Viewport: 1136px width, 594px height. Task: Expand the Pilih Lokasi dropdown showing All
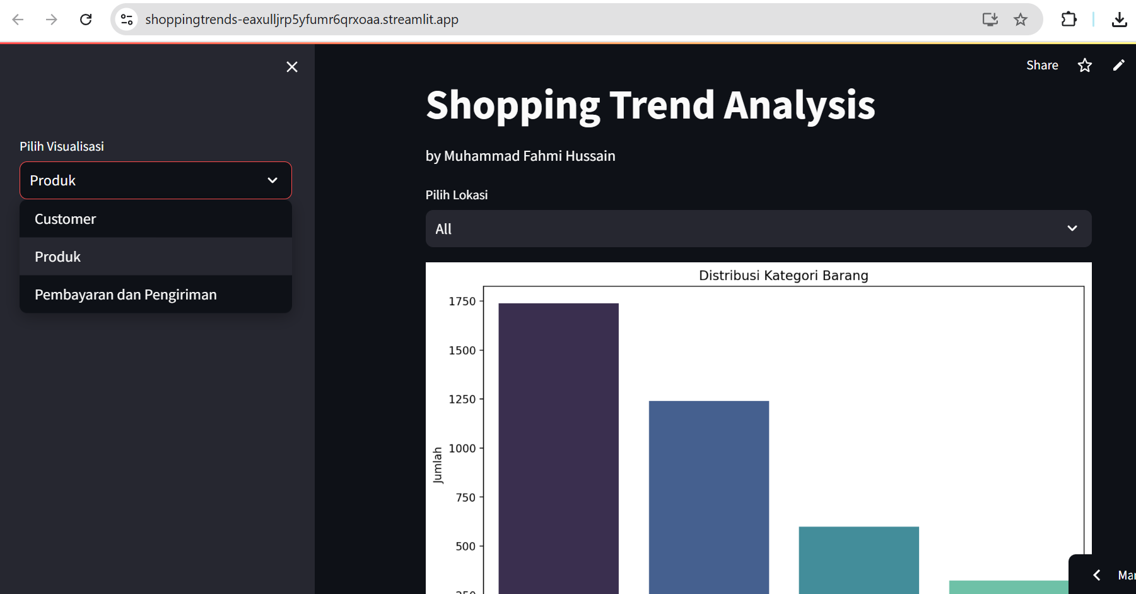pos(758,228)
